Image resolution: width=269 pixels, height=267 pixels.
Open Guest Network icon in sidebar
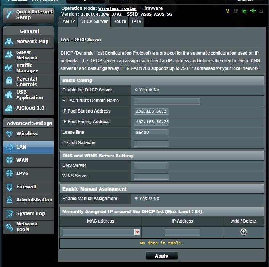(9, 55)
